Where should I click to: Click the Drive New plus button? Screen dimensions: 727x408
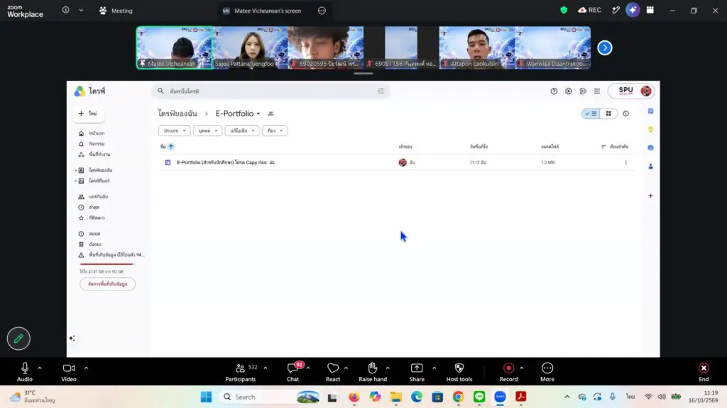click(x=88, y=113)
